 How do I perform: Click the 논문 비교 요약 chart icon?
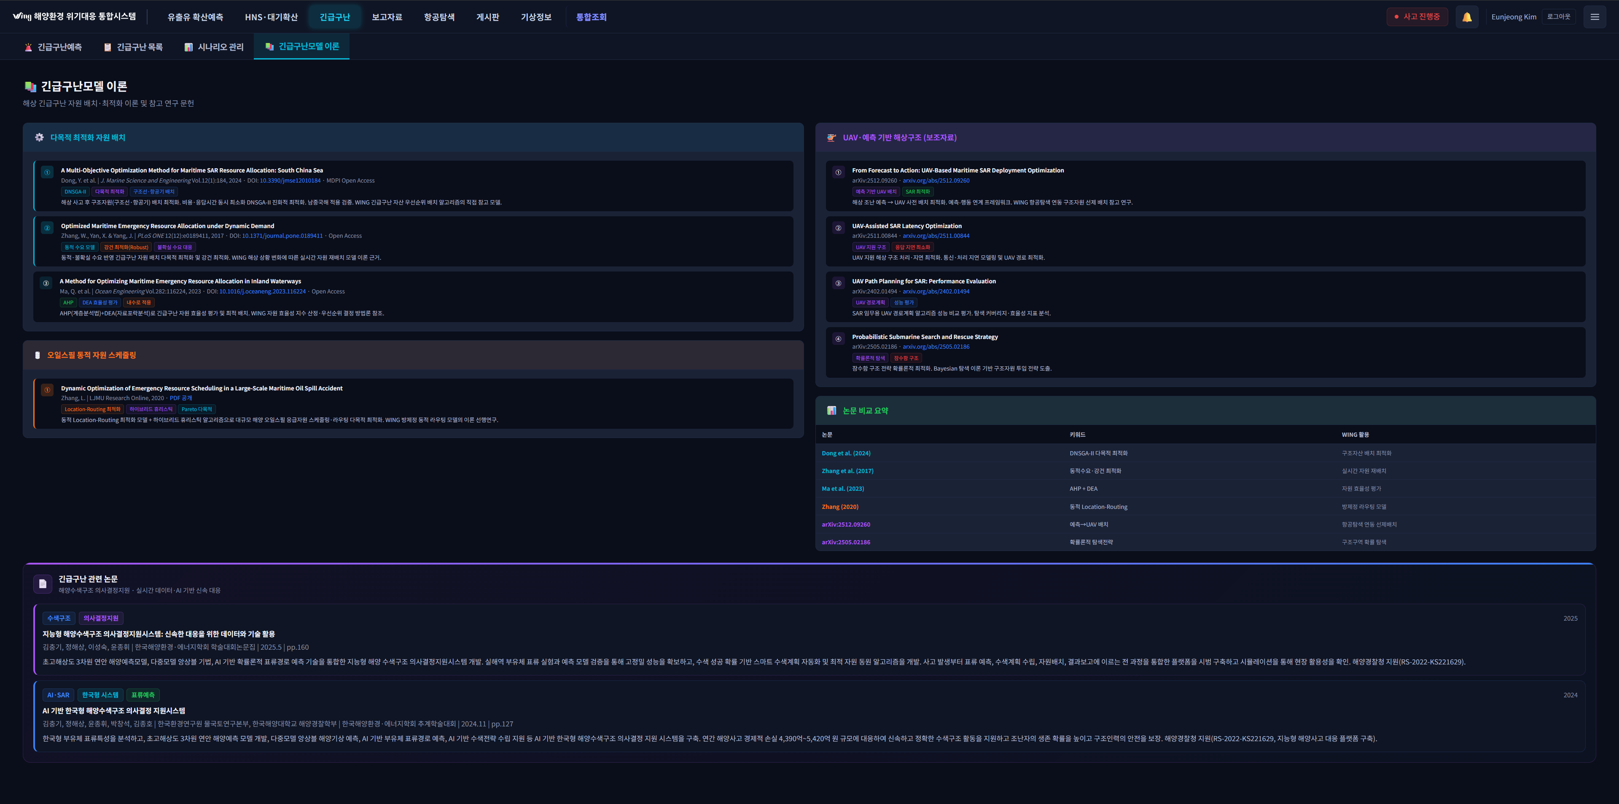pos(831,411)
